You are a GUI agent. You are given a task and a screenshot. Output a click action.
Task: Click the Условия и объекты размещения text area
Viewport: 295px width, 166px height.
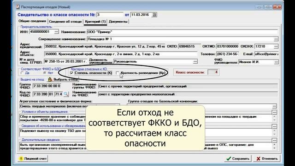146,119
